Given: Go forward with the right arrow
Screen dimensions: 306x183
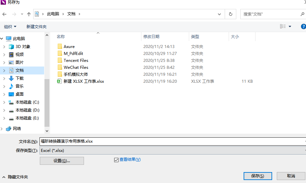Looking at the screenshot, I should [x=14, y=14].
